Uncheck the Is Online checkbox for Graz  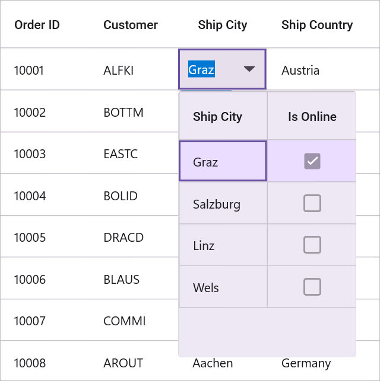tap(312, 161)
